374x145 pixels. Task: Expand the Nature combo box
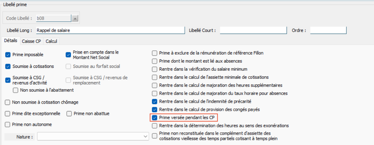click(145, 137)
